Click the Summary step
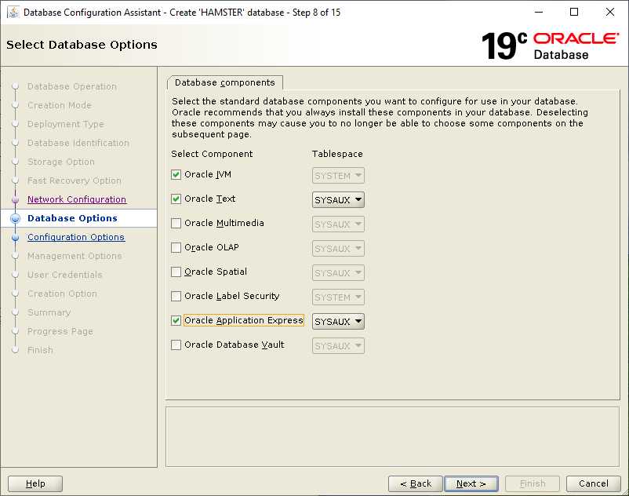 click(x=49, y=312)
